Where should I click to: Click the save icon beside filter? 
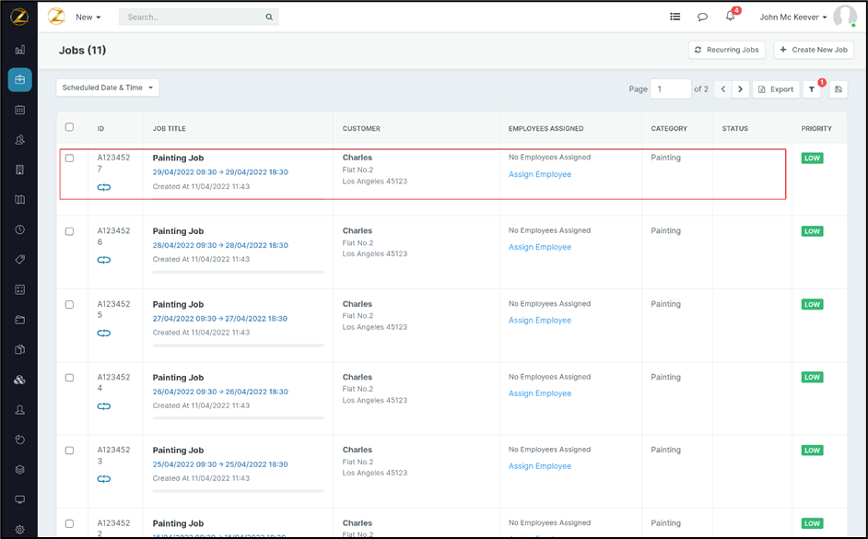[838, 89]
